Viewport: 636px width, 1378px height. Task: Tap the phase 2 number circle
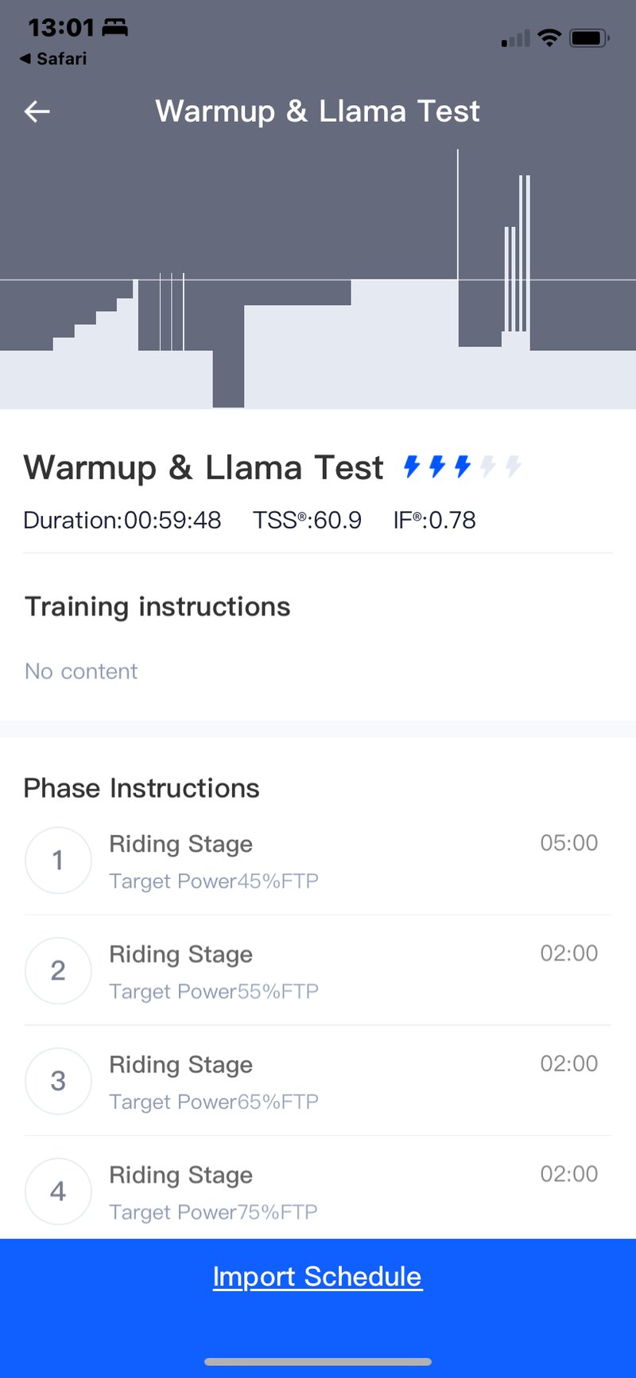58,970
